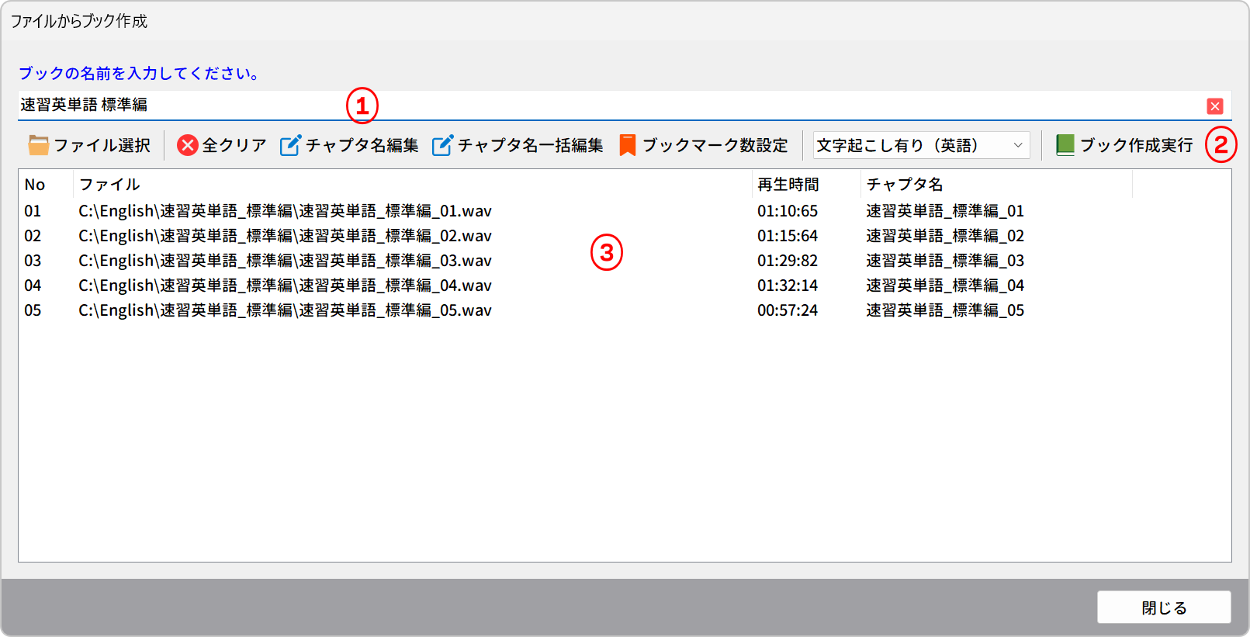Open ブックマーク数設定 bookmark setting
1250x637 pixels.
click(x=703, y=145)
